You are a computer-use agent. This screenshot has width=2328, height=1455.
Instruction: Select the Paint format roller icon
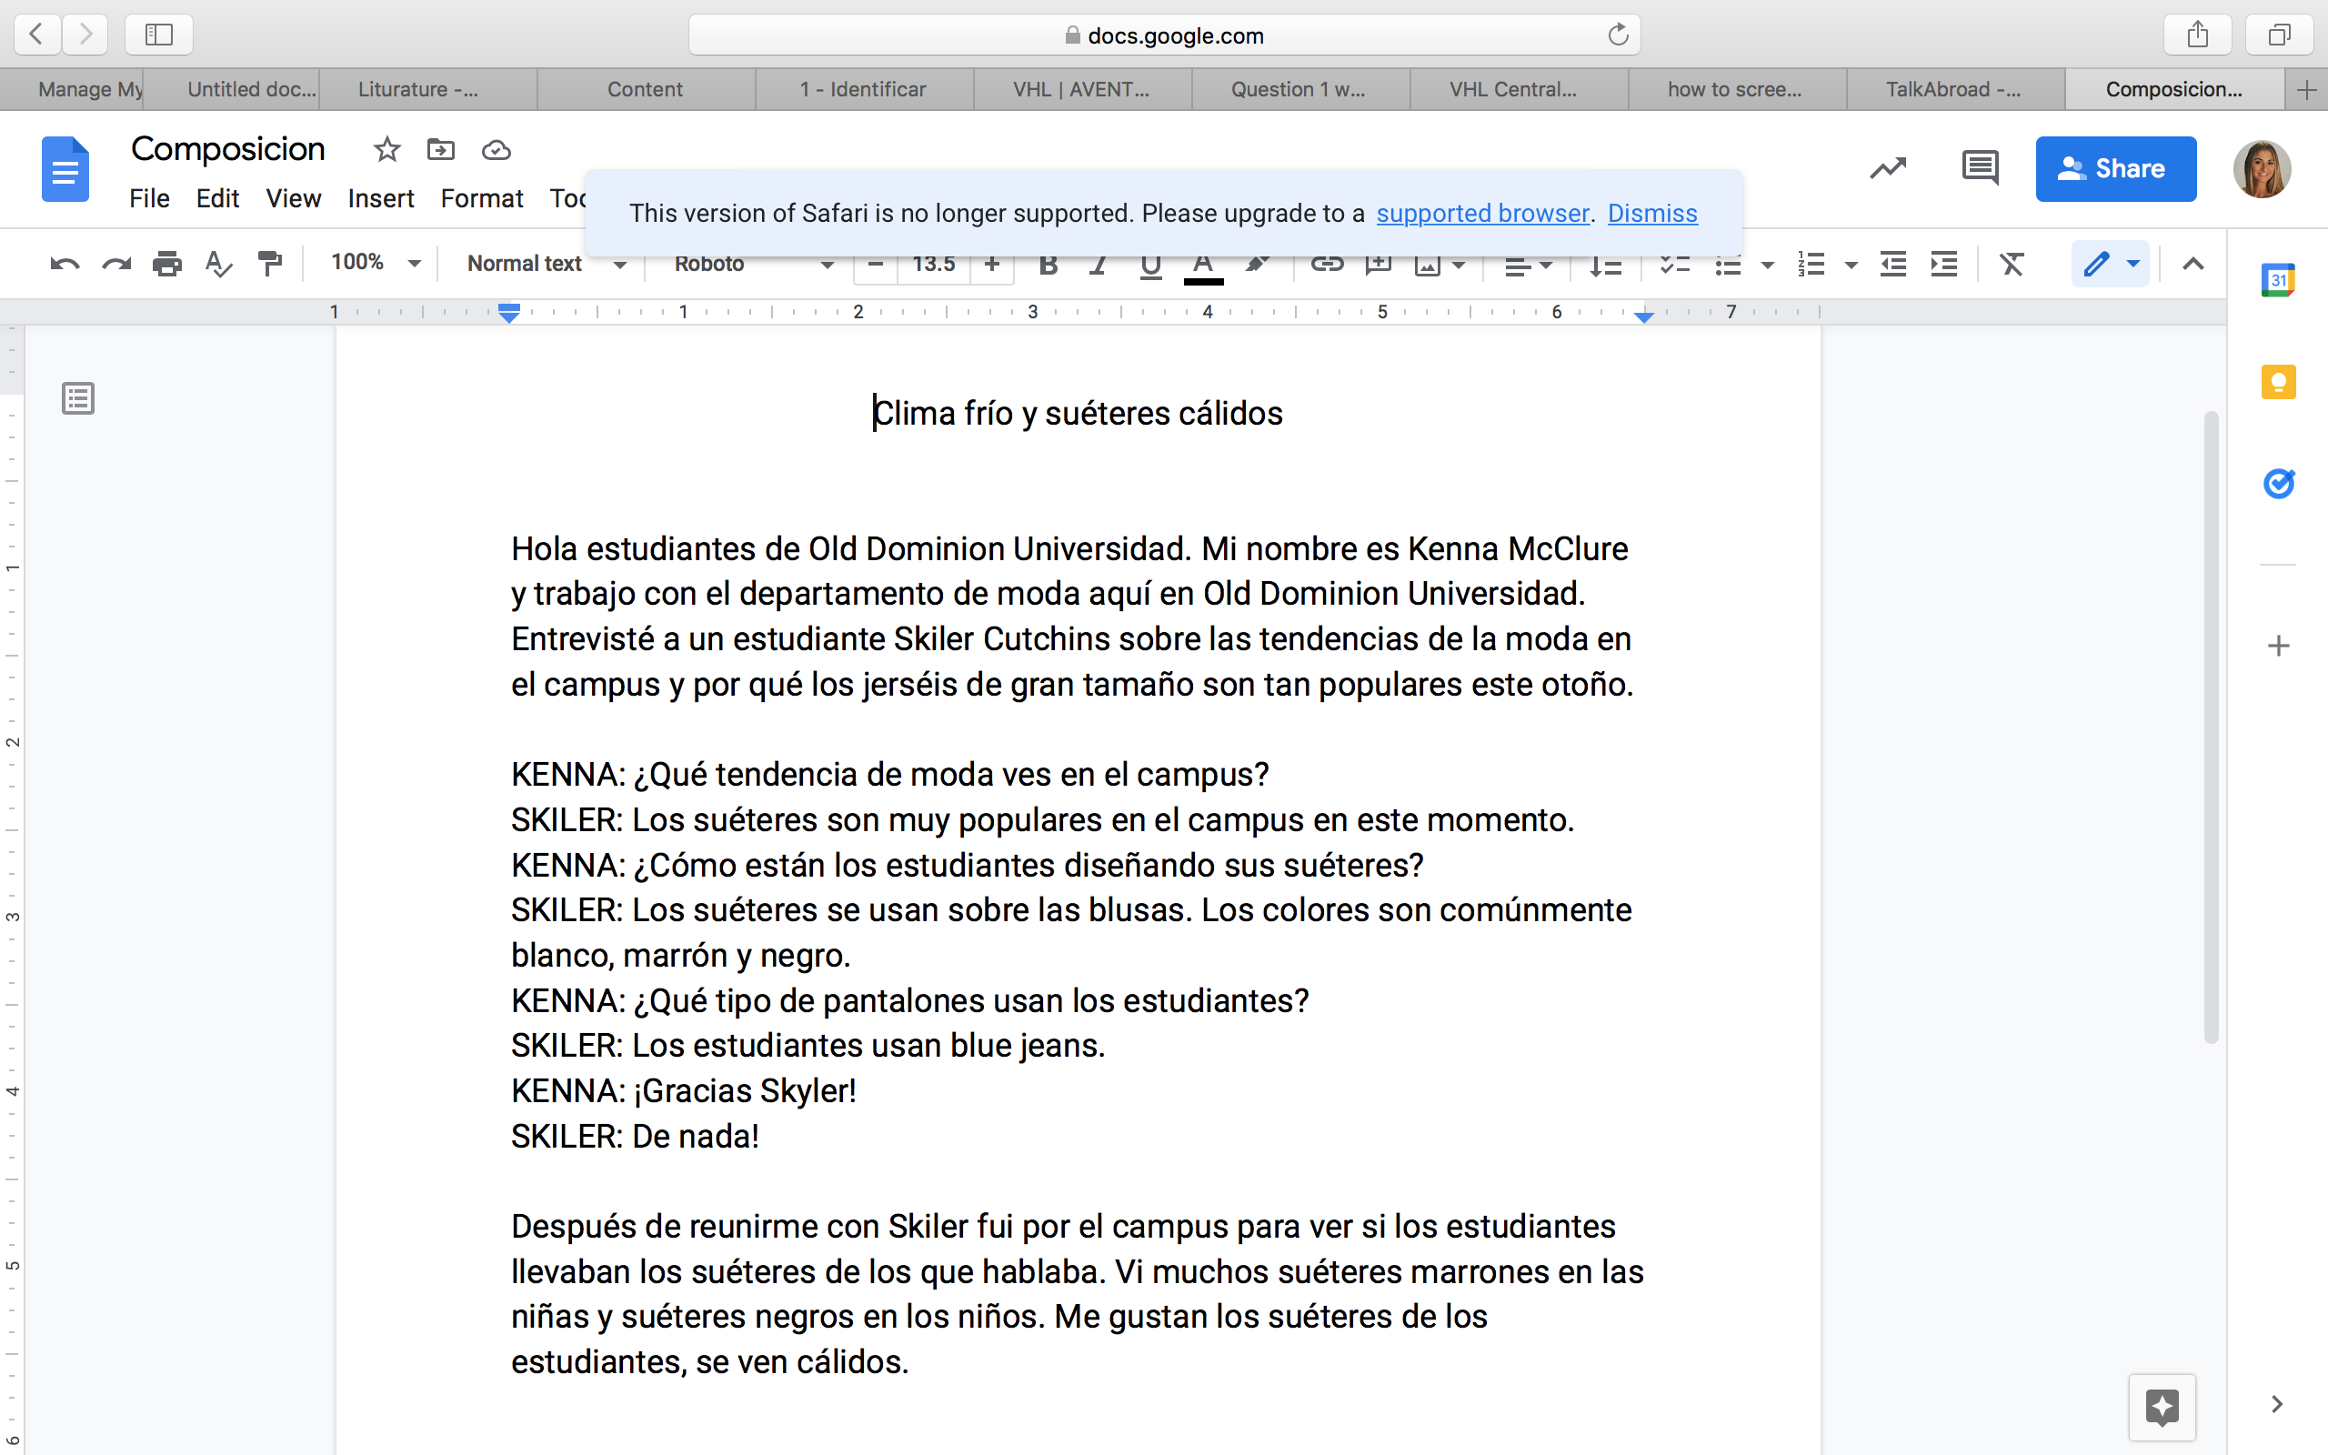pos(270,264)
